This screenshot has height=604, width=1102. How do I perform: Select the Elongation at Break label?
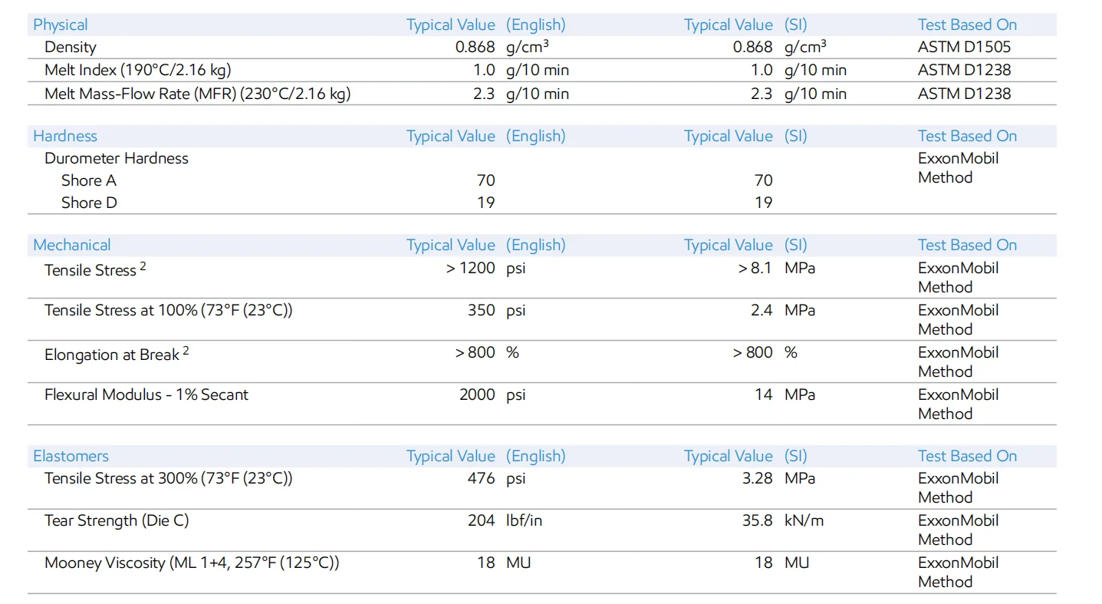pos(112,355)
